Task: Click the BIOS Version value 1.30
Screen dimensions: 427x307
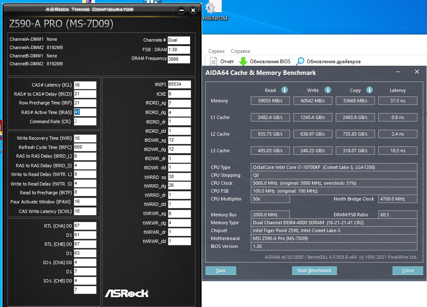Action: (x=334, y=246)
